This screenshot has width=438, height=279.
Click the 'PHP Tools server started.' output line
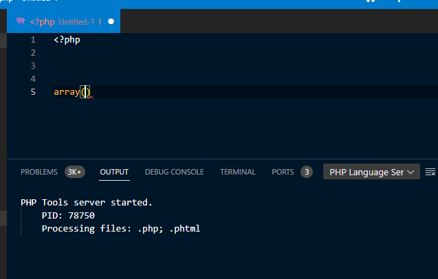coord(87,203)
